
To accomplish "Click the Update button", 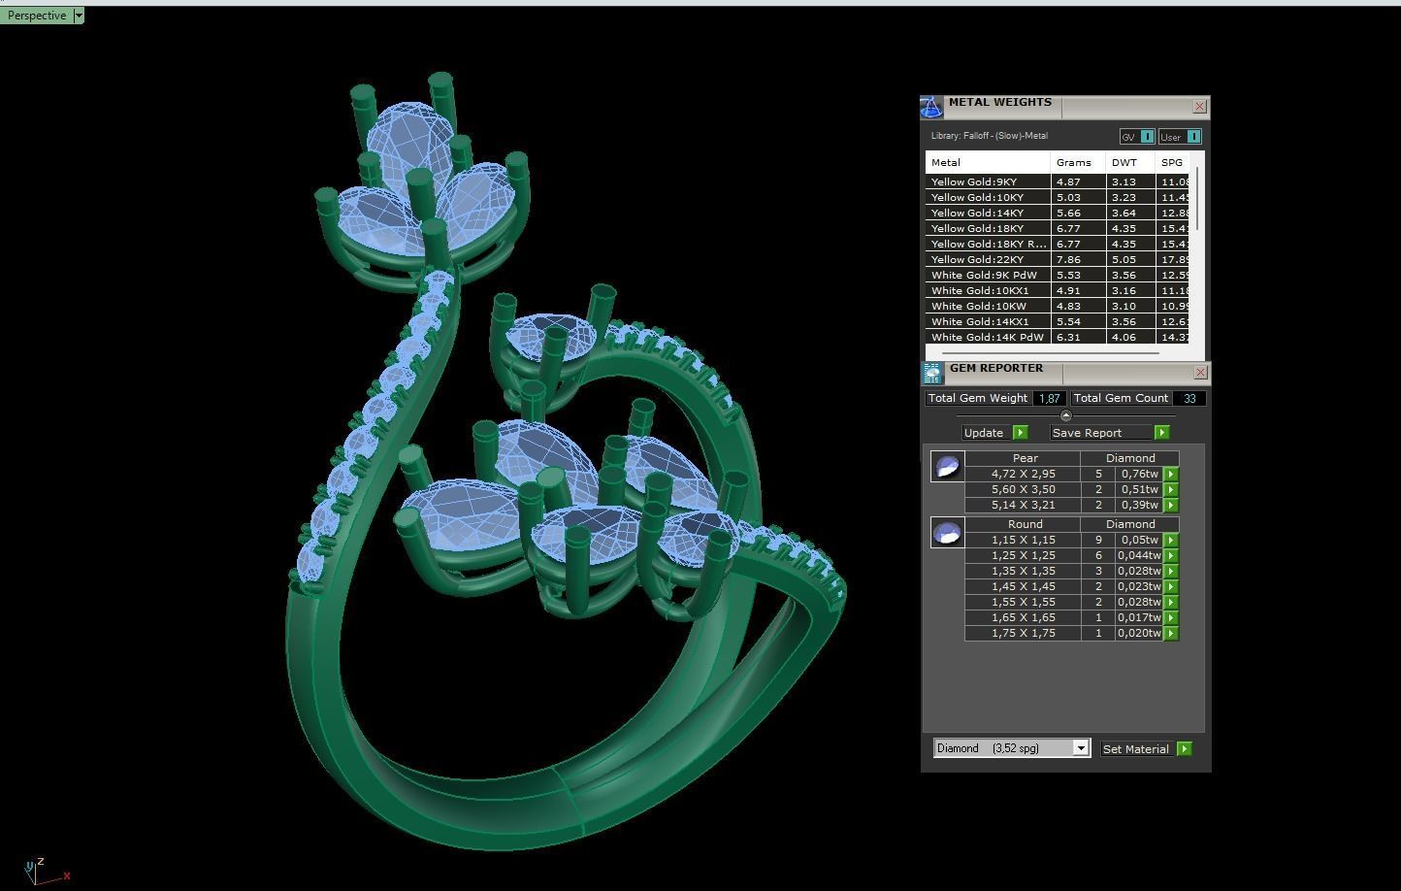I will (x=988, y=433).
